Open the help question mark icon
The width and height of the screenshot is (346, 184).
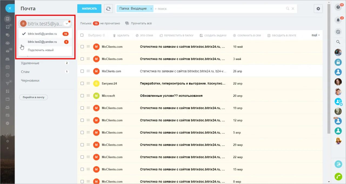point(338,7)
